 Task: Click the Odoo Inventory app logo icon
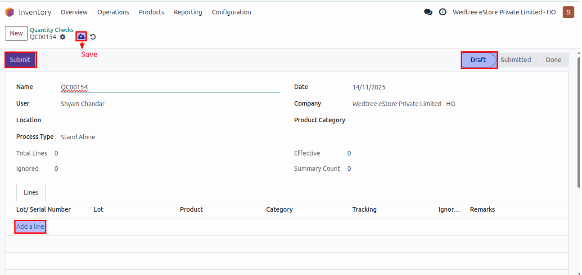9,12
